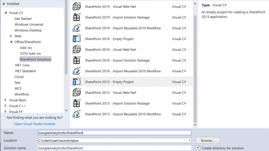Expand the Visual F# node
This screenshot has width=269, height=151.
click(5, 112)
